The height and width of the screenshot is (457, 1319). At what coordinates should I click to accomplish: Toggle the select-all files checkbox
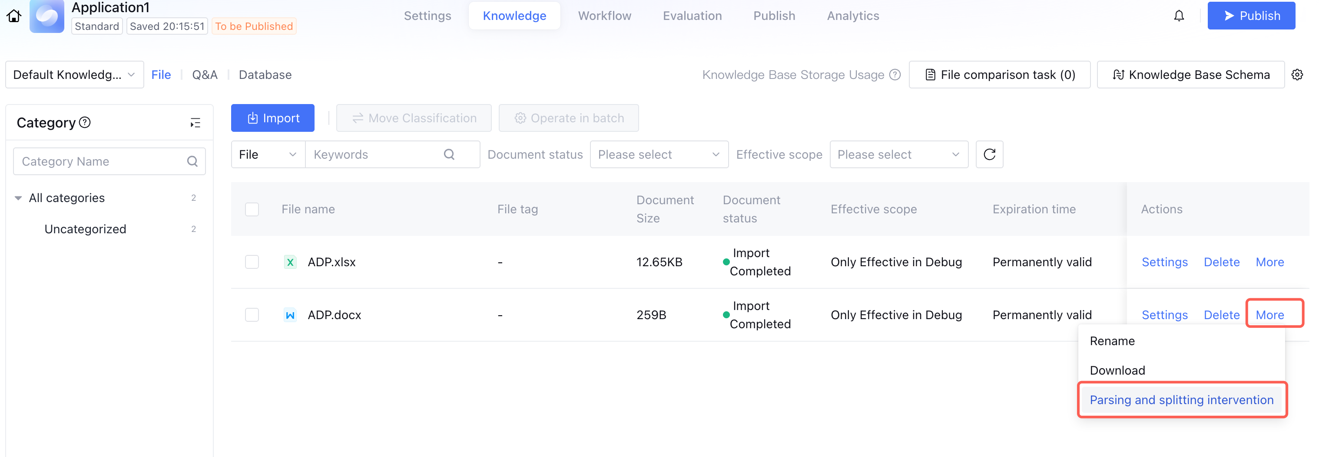click(x=252, y=209)
